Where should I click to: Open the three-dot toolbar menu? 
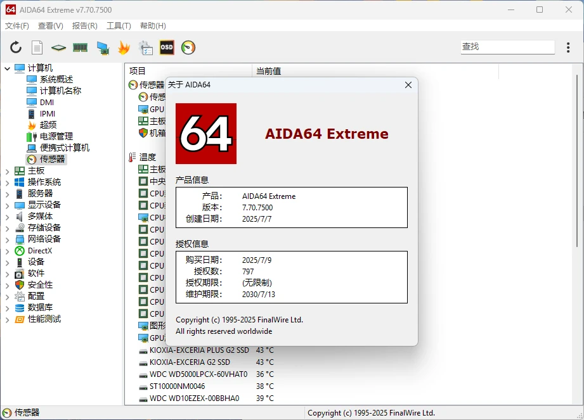point(568,48)
